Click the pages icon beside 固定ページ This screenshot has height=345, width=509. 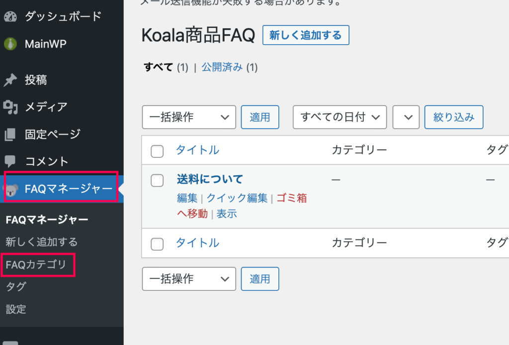pos(10,134)
